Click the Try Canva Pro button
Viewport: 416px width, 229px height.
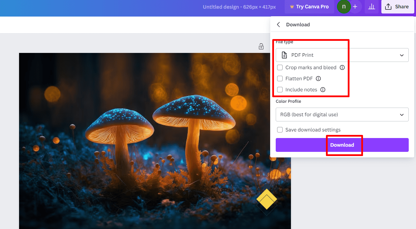(x=309, y=7)
